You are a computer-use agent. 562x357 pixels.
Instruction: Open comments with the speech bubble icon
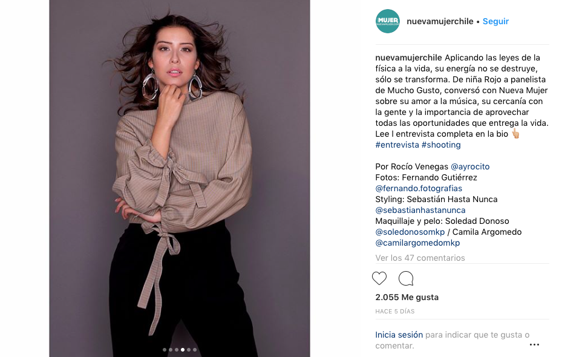406,278
